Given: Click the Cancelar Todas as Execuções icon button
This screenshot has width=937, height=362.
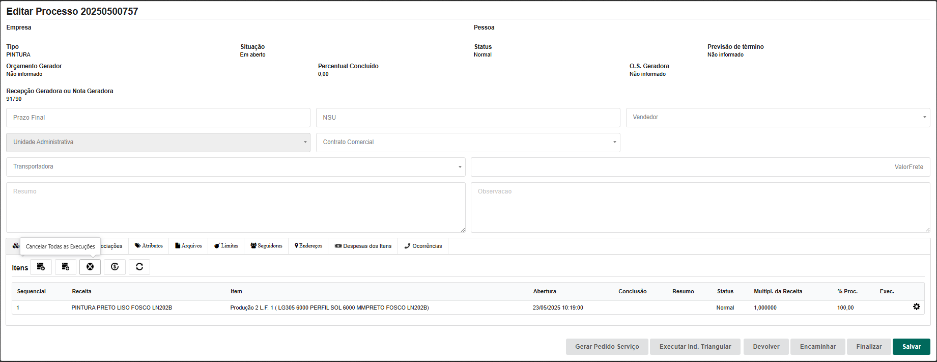Looking at the screenshot, I should click(90, 267).
